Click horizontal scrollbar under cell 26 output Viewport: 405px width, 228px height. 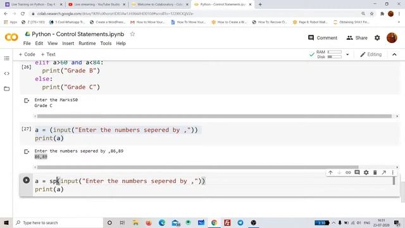(x=214, y=116)
